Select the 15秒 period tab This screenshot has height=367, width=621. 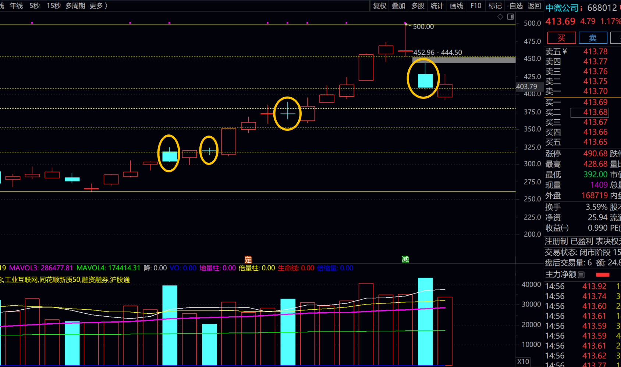click(54, 6)
